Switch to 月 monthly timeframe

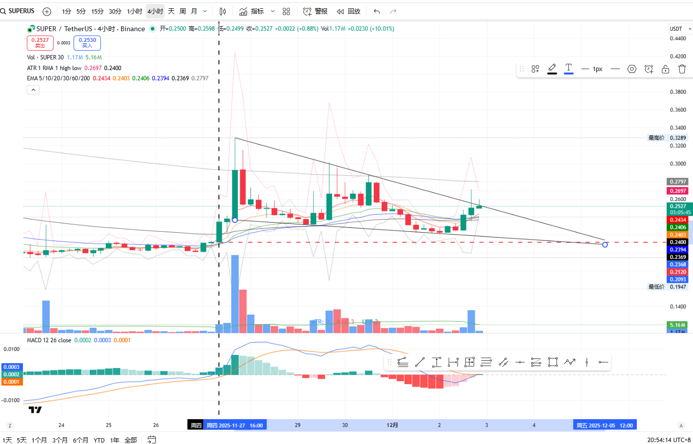[x=194, y=11]
